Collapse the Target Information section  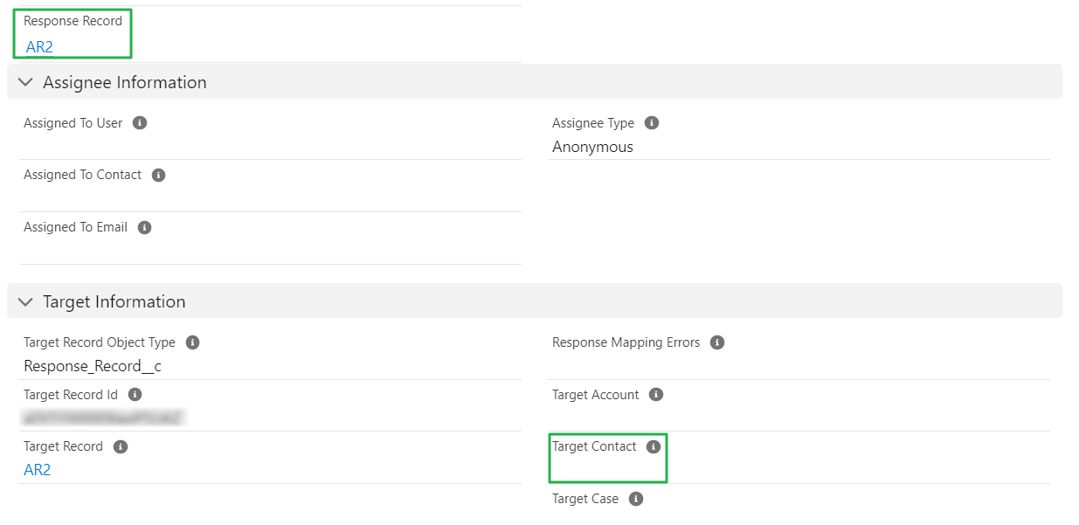(x=24, y=300)
